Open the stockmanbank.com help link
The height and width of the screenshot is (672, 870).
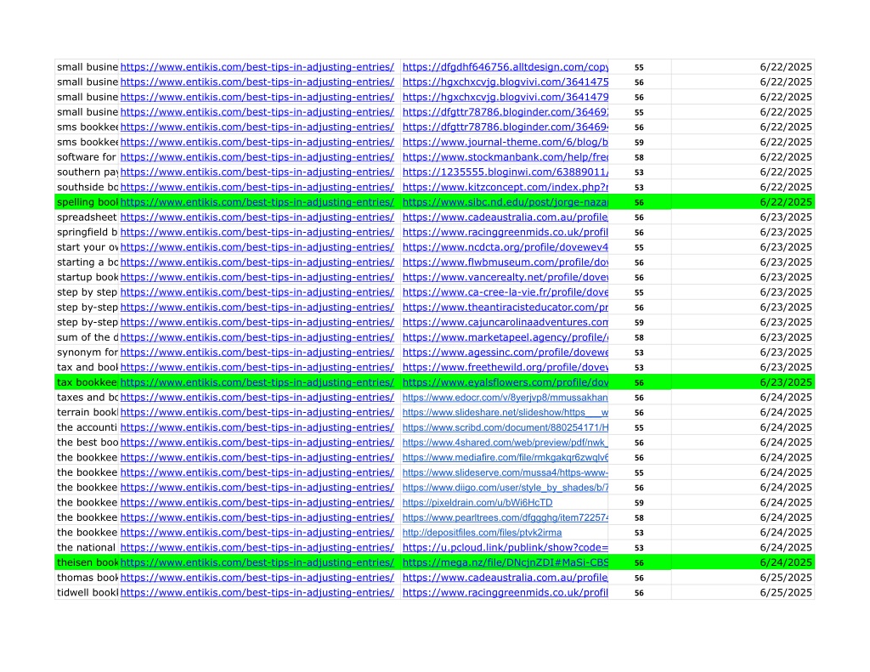click(x=505, y=157)
